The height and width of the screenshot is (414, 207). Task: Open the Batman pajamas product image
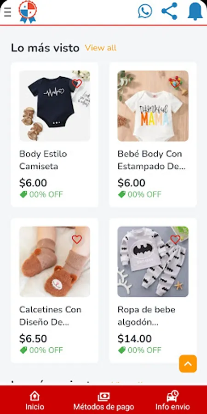point(153,262)
